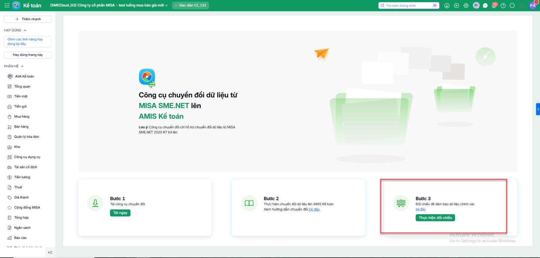Expand the blue side panel handle

coord(538,109)
